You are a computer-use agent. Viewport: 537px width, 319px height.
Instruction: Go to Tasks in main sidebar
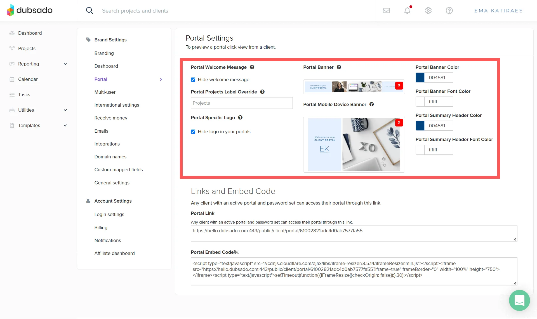tap(24, 95)
